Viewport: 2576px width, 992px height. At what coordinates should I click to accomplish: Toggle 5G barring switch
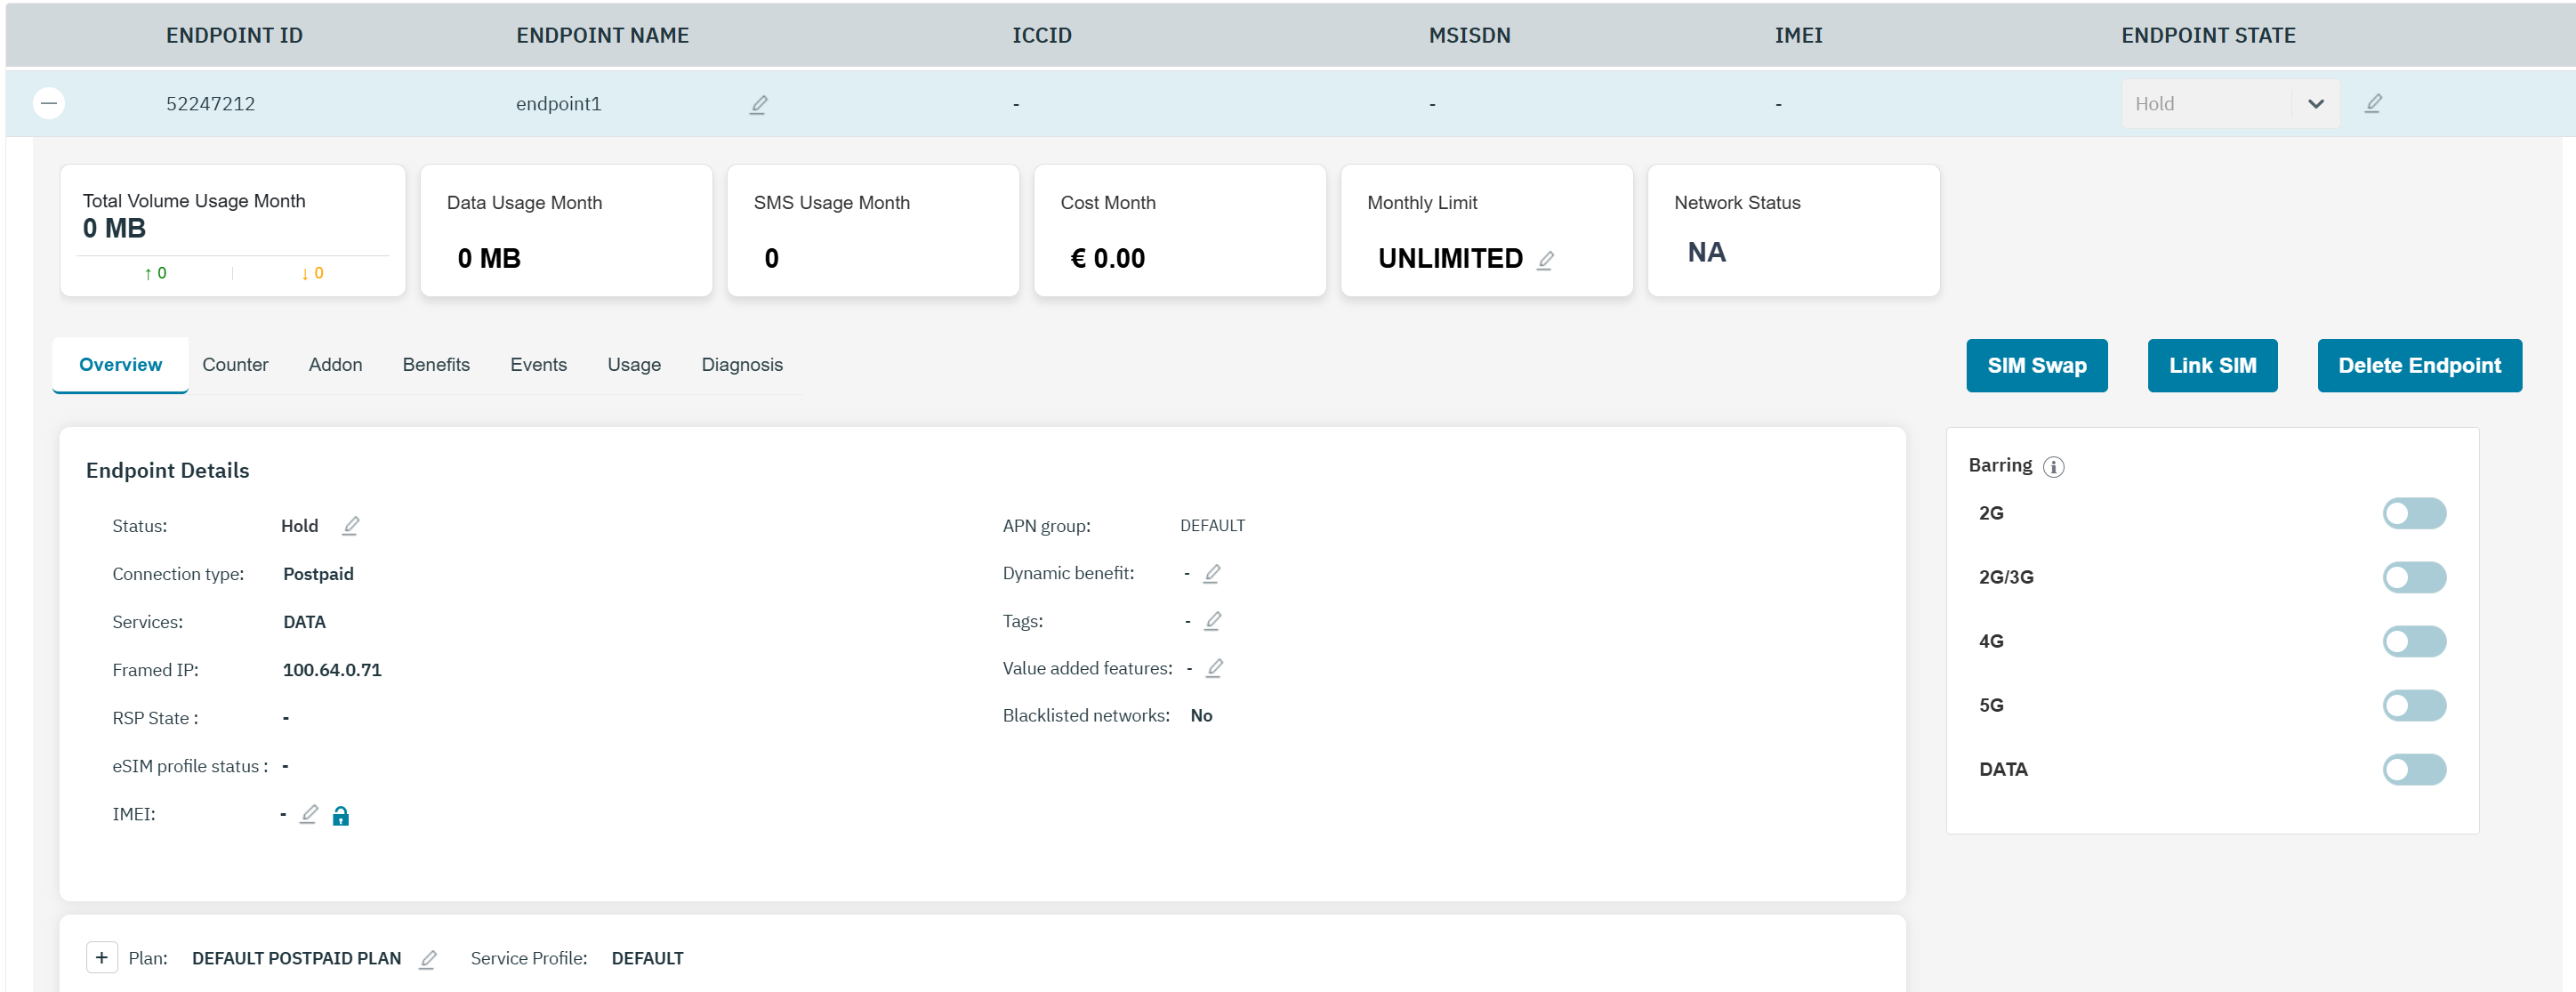[x=2413, y=705]
